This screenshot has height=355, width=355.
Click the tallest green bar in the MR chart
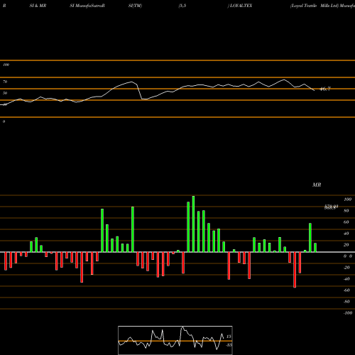(193, 224)
